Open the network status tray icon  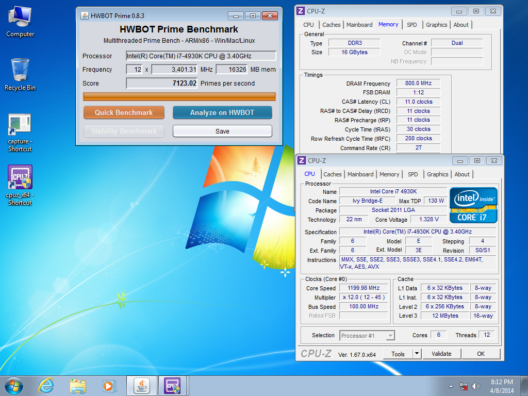pos(464,386)
